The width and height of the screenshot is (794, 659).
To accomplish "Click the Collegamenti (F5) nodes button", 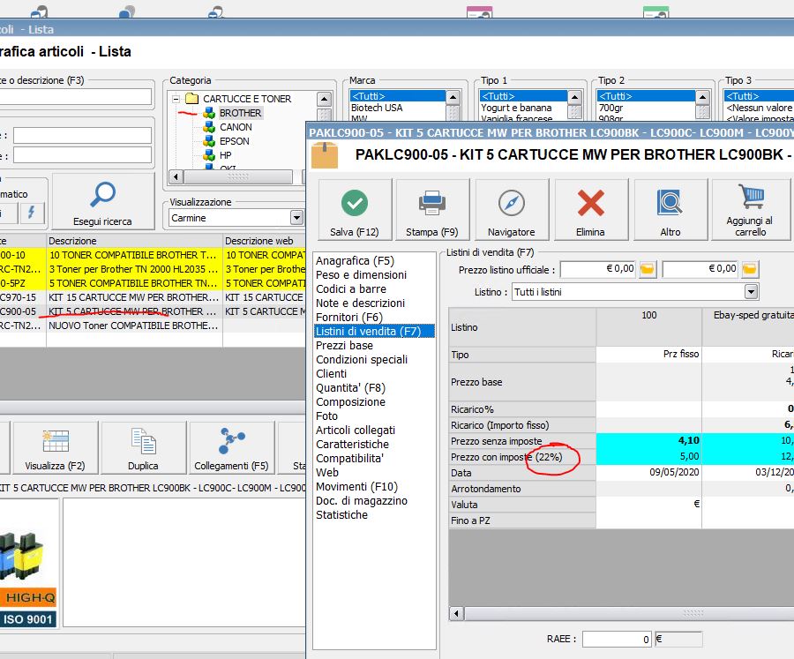I will coord(231,447).
